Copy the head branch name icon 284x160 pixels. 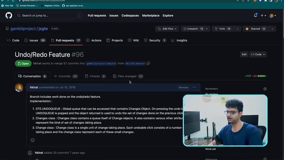pos(148,63)
